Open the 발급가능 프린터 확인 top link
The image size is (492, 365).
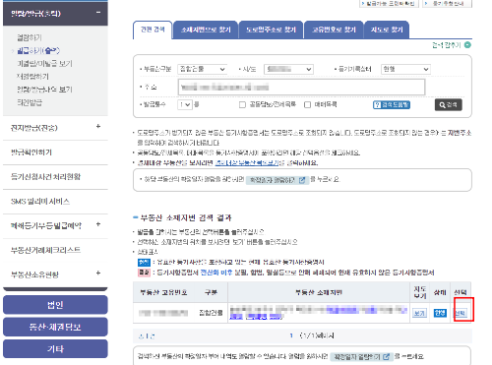coord(389,4)
